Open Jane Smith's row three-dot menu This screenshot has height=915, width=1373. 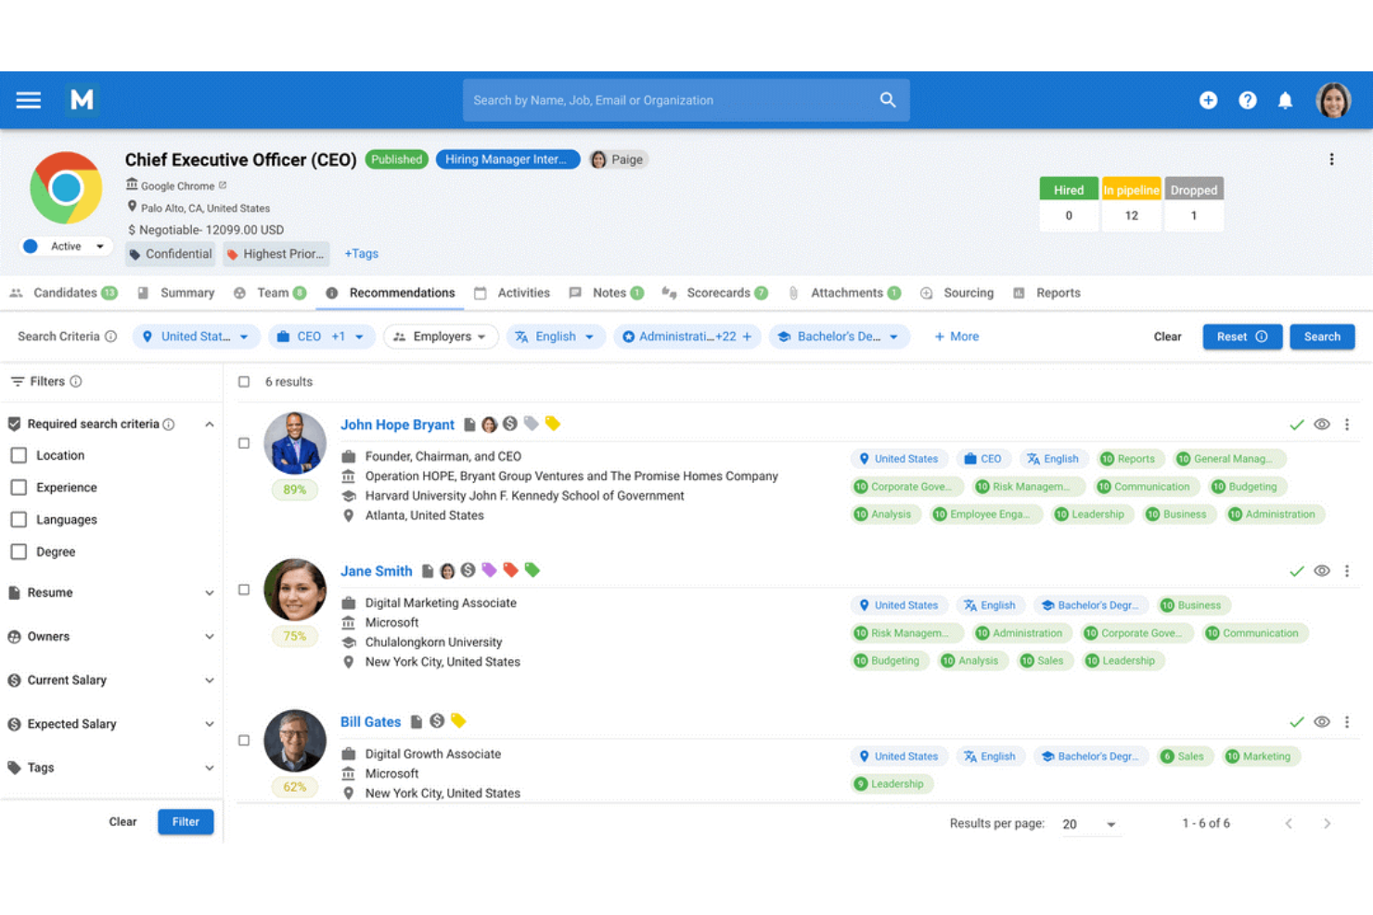coord(1347,571)
